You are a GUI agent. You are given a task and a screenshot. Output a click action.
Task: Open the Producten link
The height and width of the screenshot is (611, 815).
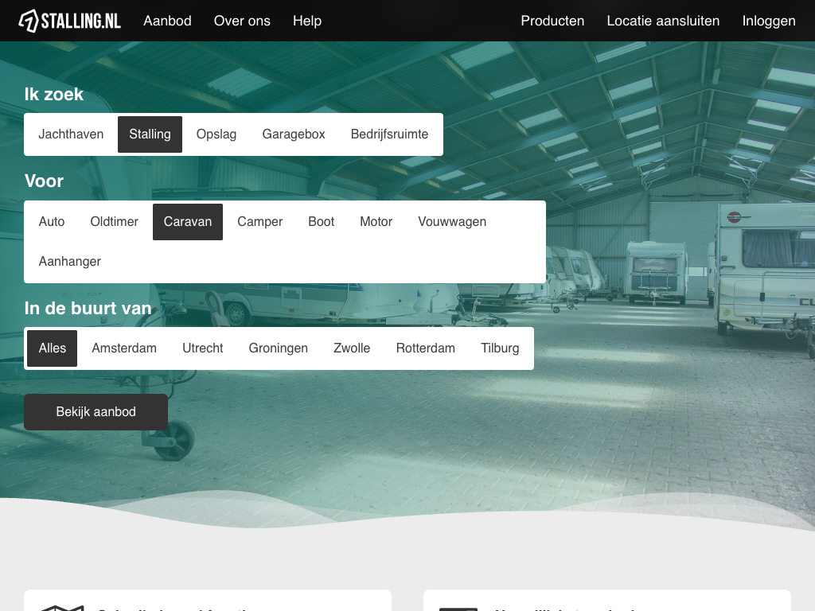pyautogui.click(x=552, y=21)
